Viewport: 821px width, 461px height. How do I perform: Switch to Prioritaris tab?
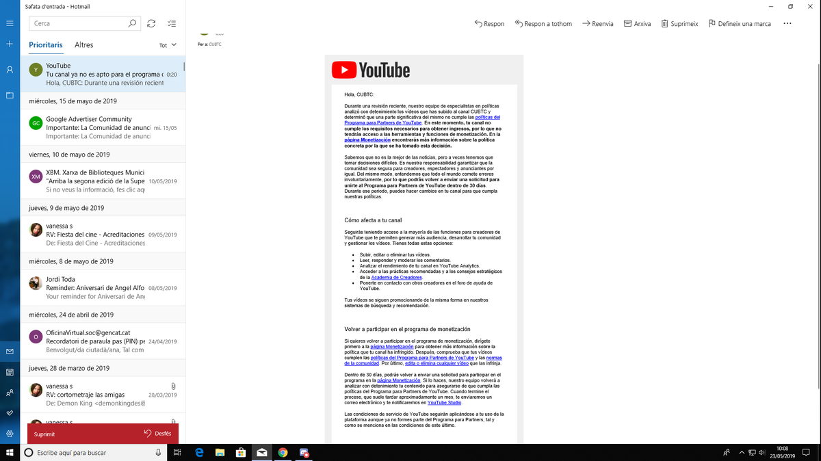click(x=46, y=45)
